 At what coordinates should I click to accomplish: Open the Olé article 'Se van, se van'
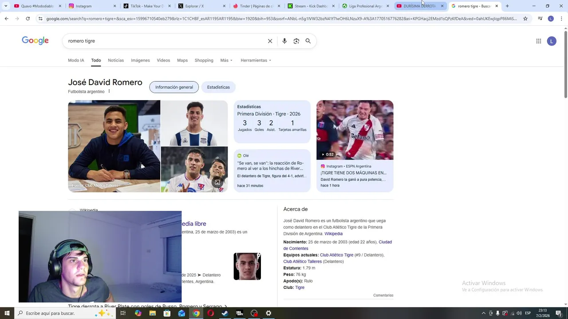coord(272,171)
